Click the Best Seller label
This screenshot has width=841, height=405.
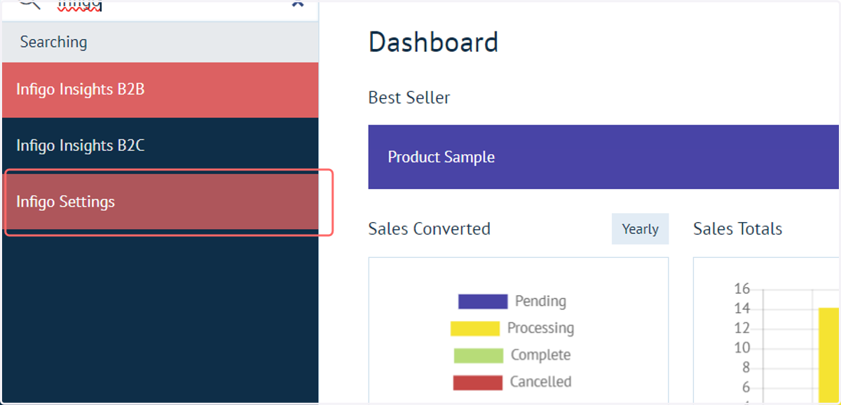(409, 97)
